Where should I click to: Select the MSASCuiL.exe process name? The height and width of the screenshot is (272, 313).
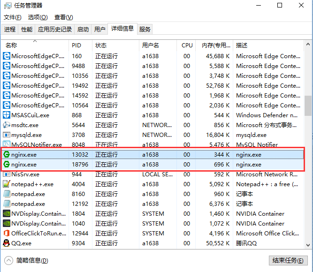click(30, 115)
